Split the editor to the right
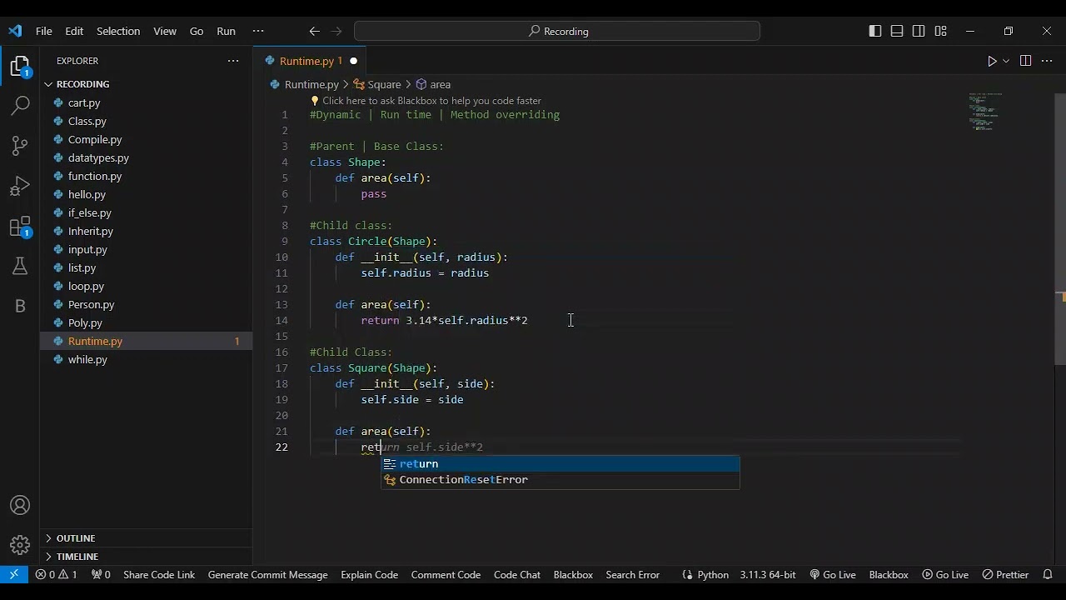Viewport: 1066px width, 600px height. coord(1025,61)
